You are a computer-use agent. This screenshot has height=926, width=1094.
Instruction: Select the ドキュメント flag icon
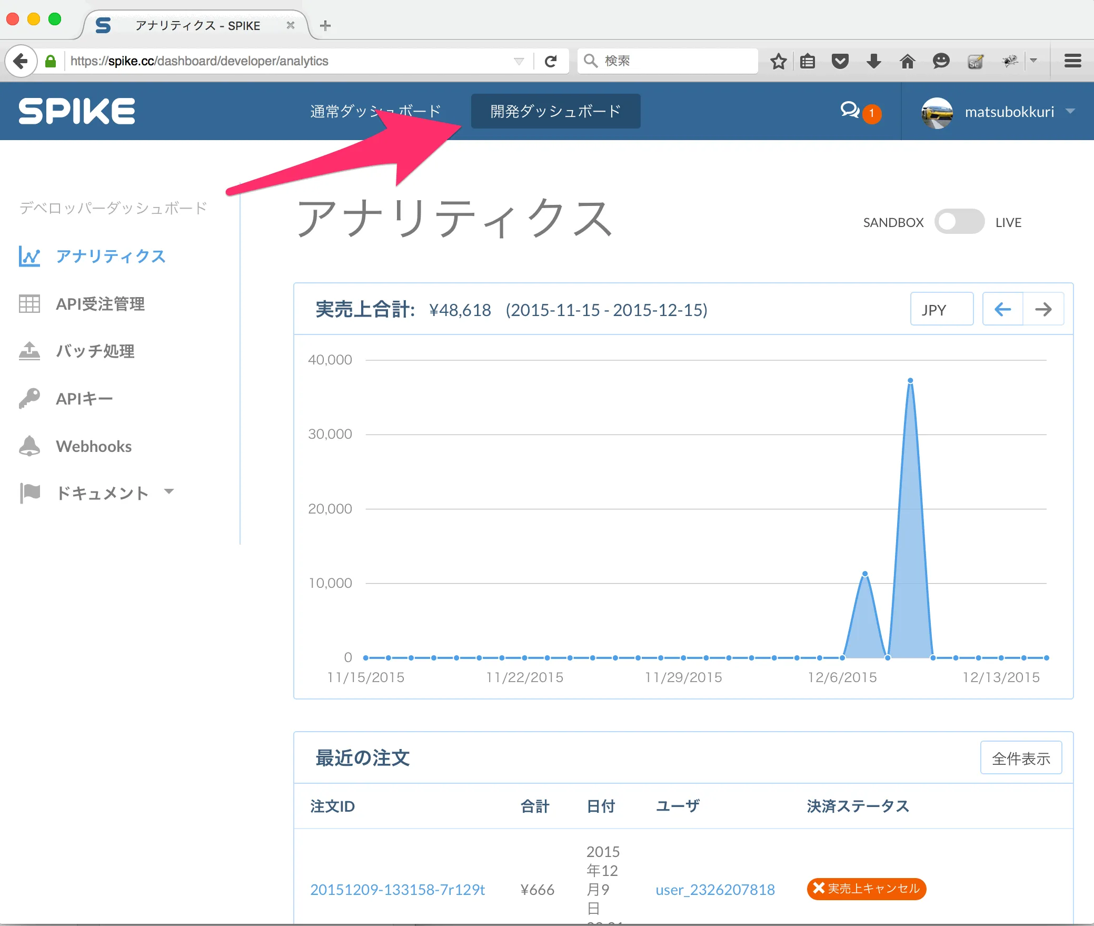(x=29, y=493)
